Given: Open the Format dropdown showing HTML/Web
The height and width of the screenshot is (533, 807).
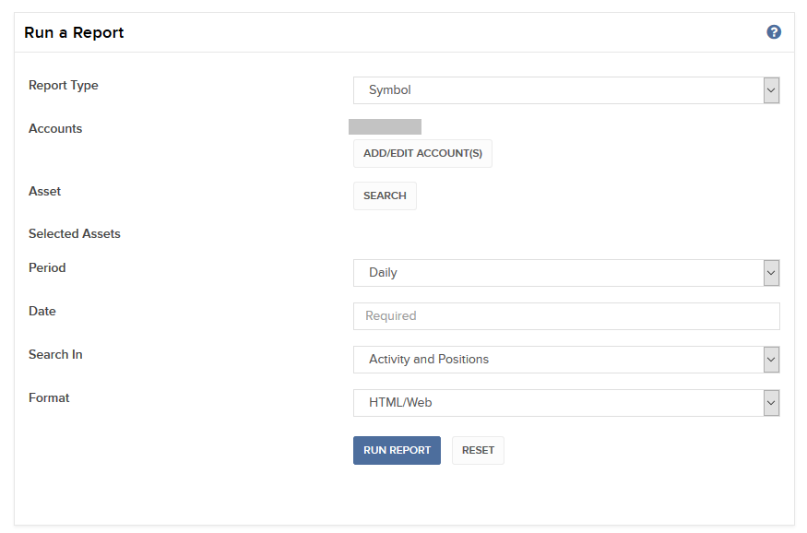Looking at the screenshot, I should point(566,402).
